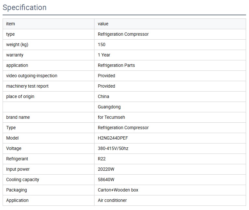Click the 'weight (kg)' label
Screen dimensions: 249x210
pos(17,44)
